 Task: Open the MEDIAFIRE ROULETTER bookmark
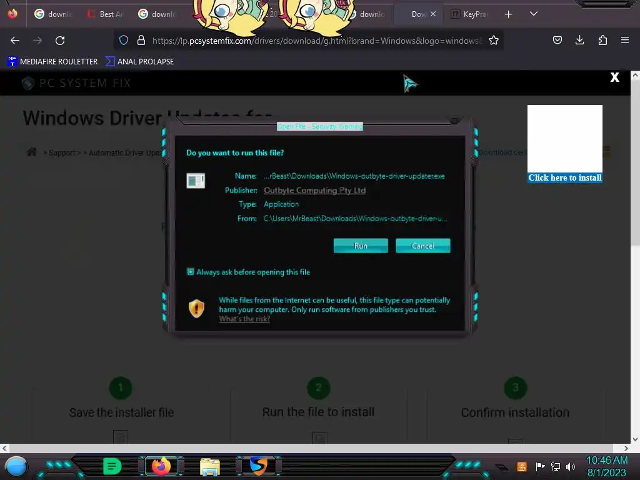pyautogui.click(x=52, y=62)
